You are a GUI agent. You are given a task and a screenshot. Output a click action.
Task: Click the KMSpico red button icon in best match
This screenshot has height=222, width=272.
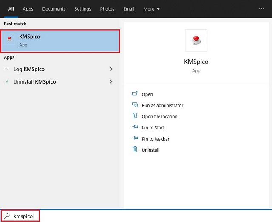pos(9,39)
